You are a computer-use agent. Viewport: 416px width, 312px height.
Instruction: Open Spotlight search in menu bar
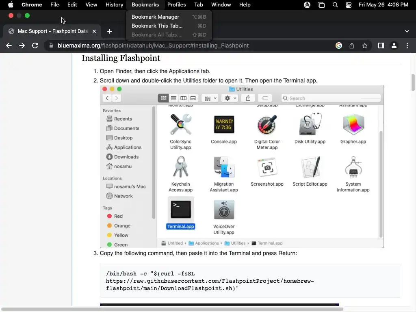(335, 5)
